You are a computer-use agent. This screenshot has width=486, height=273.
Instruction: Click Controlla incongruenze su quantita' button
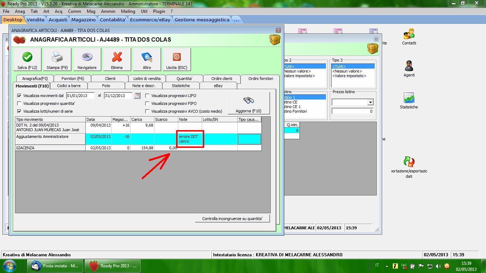232,219
